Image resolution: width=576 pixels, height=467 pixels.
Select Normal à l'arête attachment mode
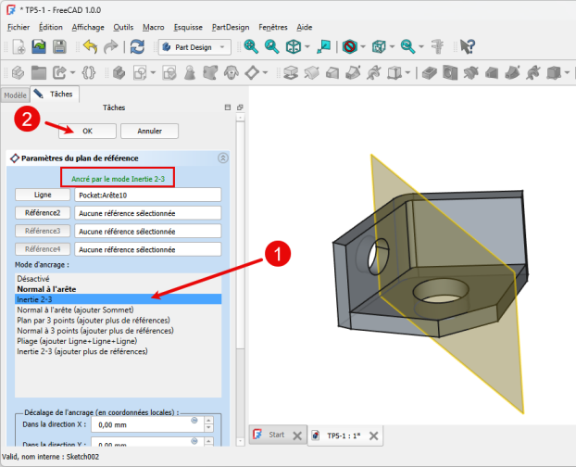click(44, 289)
